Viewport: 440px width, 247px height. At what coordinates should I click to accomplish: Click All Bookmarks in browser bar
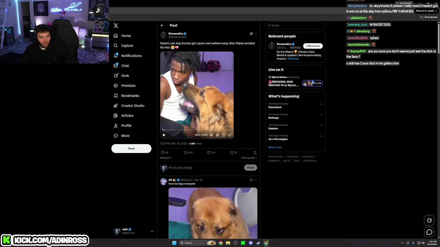click(429, 17)
